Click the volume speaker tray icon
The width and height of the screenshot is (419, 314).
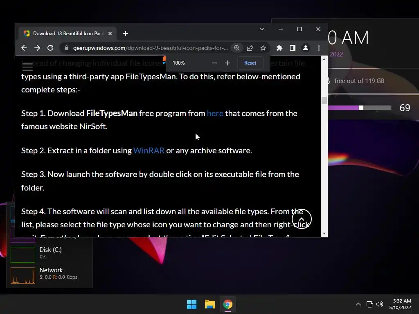point(379,304)
